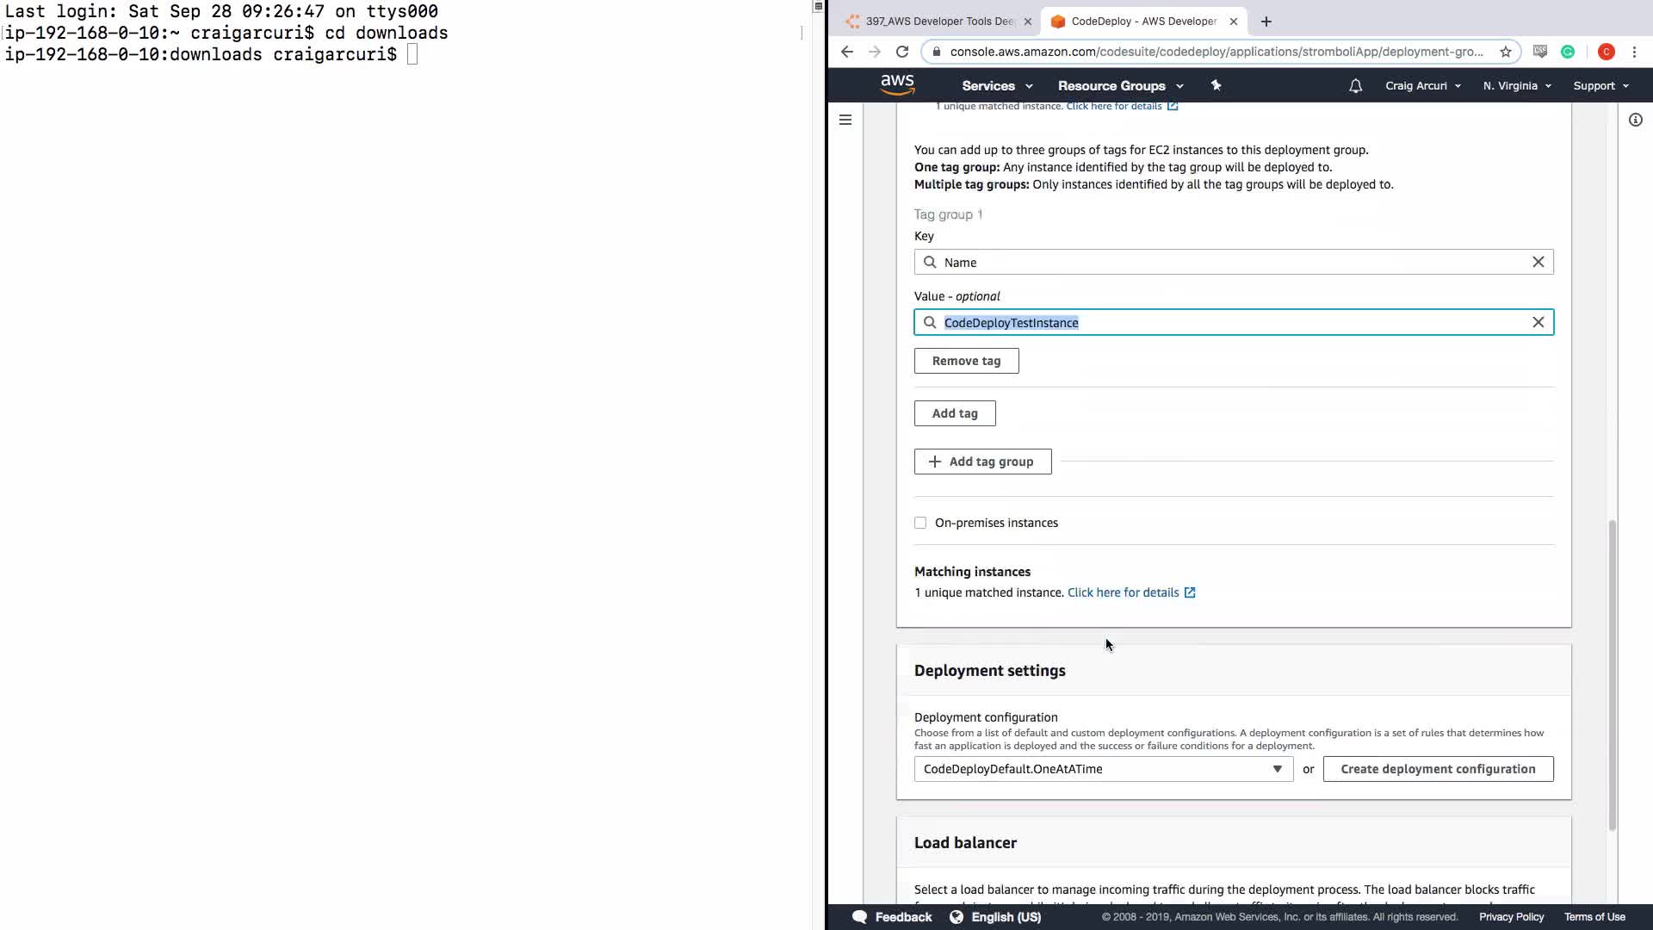Enable On-premises instances checkbox
The height and width of the screenshot is (930, 1653).
coord(920,523)
